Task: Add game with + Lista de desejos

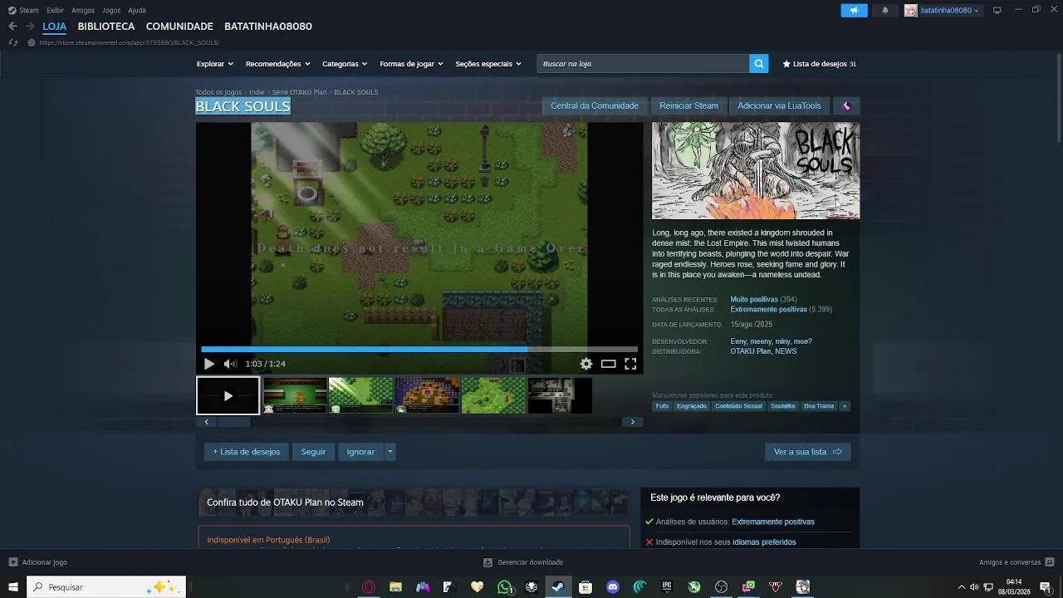Action: click(x=246, y=452)
